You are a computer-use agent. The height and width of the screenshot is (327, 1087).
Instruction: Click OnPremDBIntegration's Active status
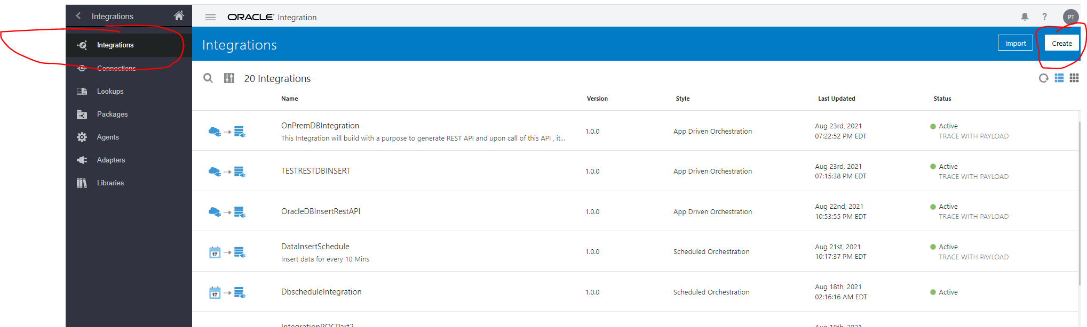(948, 126)
